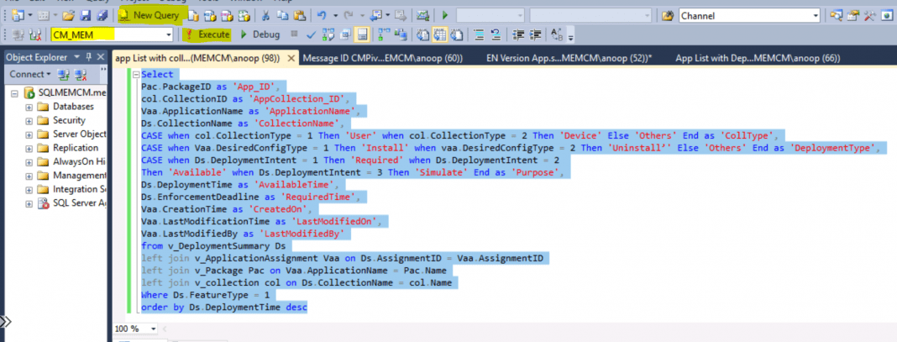897x342 pixels.
Task: Click the Activity Monitor icon
Action: 422,15
